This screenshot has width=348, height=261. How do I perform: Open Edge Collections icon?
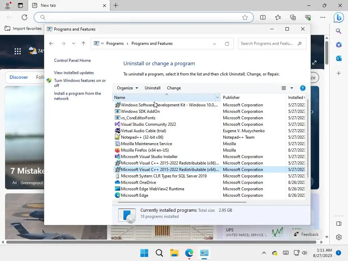293,17
